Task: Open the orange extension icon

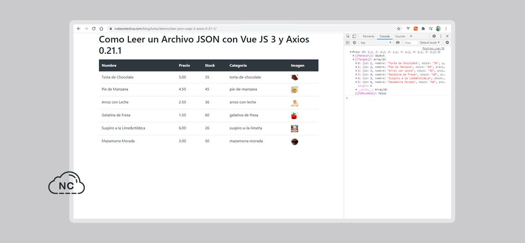Action: click(x=416, y=28)
